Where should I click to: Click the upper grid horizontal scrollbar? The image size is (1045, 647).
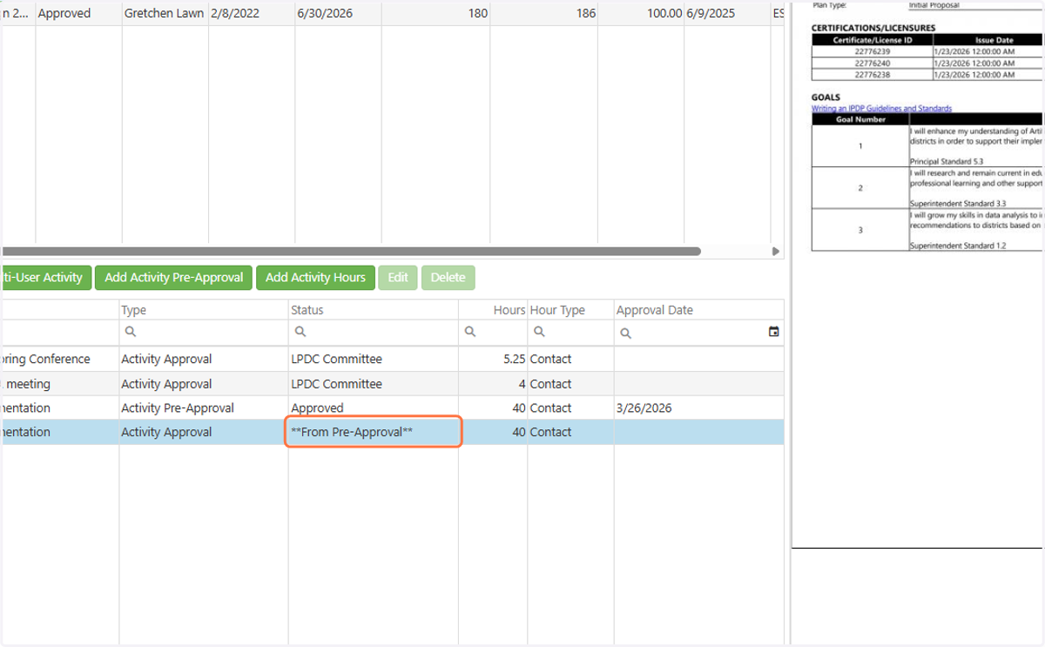351,252
